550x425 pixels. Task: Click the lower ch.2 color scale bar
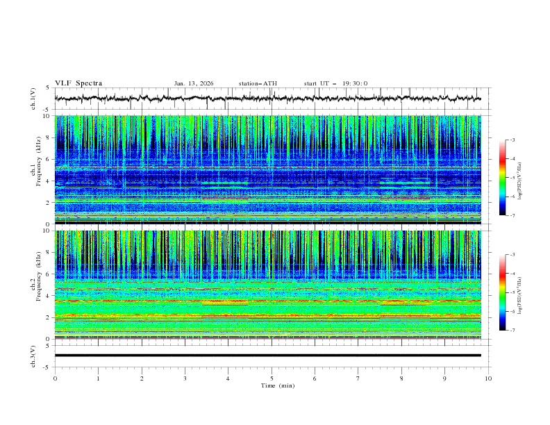point(503,292)
